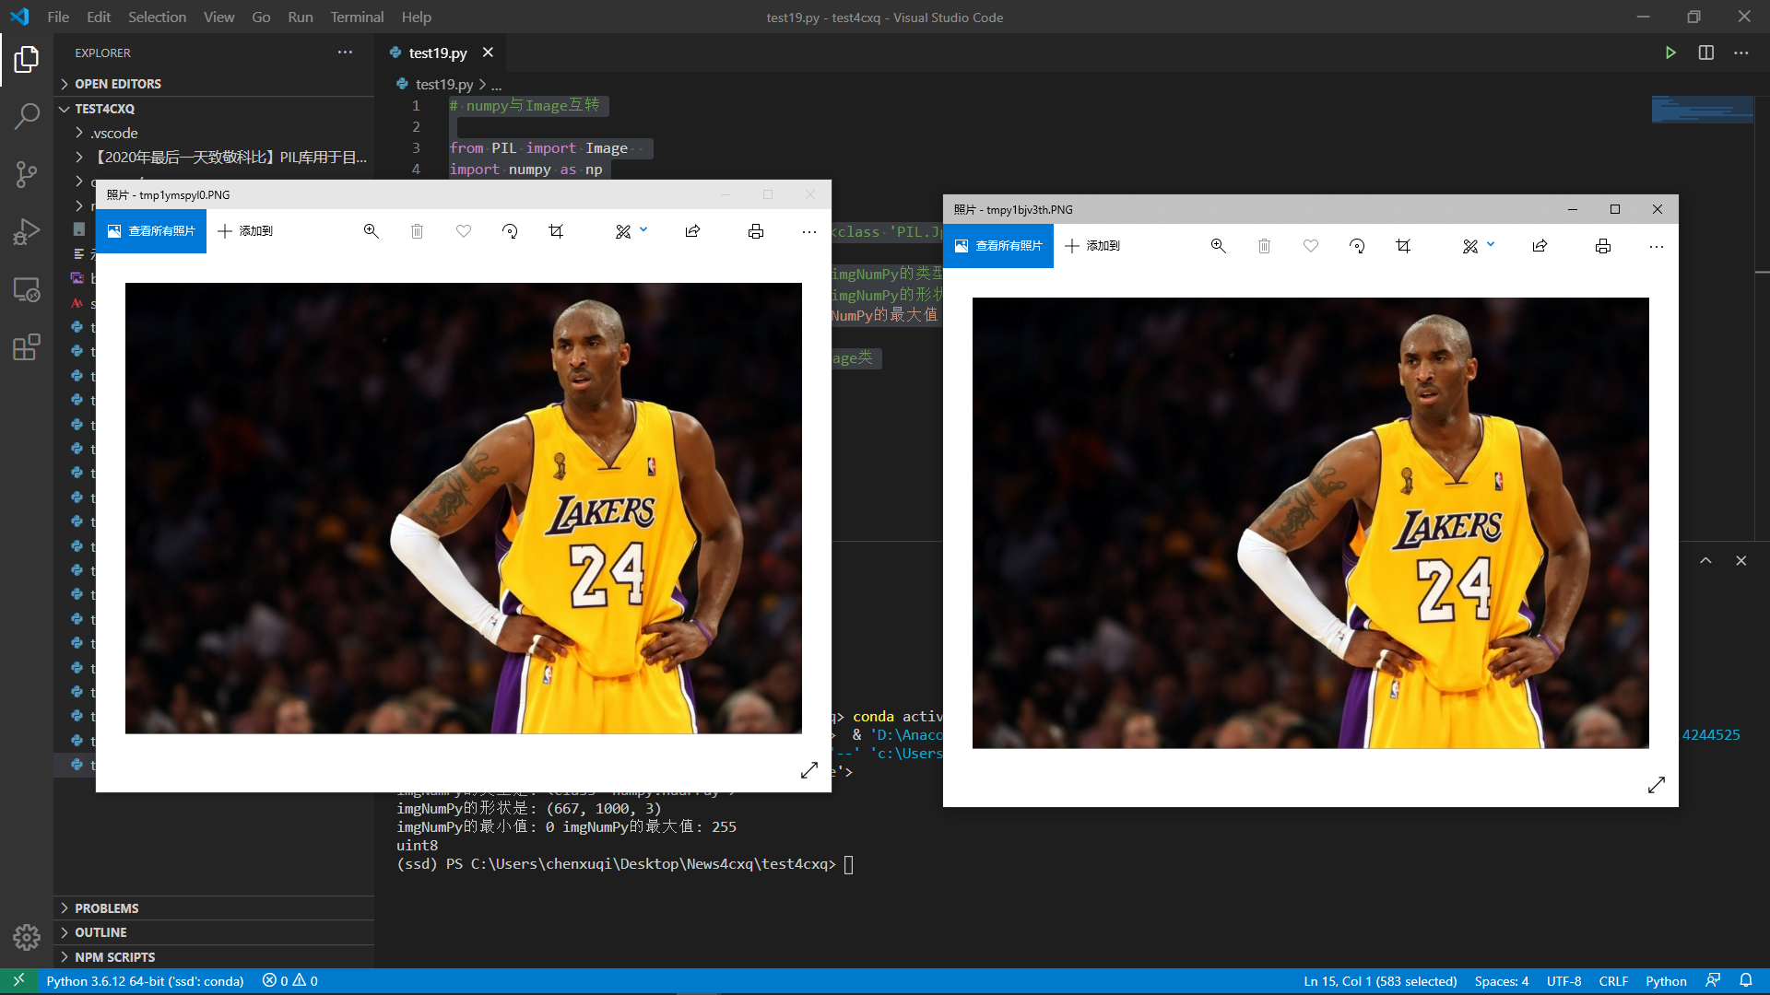Print the photo in the left Photos window

(756, 231)
